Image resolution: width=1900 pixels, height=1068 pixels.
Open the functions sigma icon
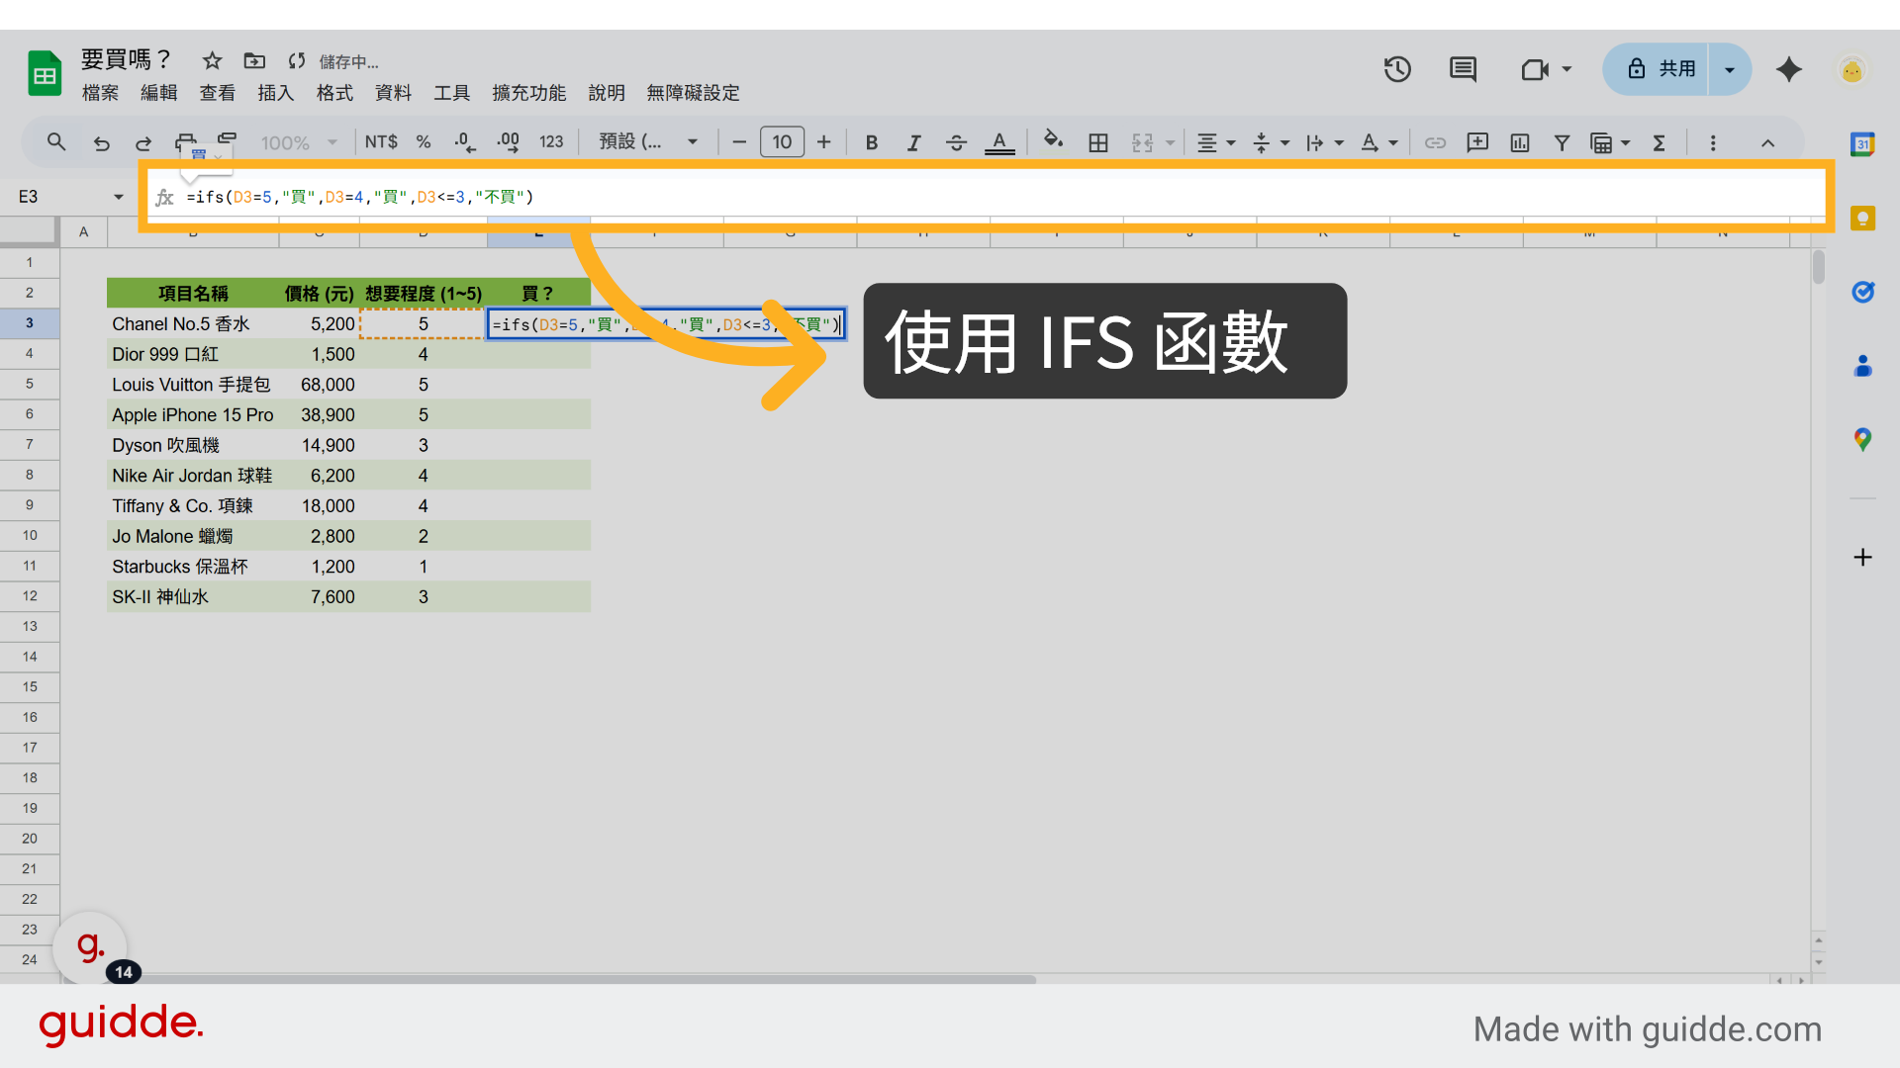coord(1659,142)
